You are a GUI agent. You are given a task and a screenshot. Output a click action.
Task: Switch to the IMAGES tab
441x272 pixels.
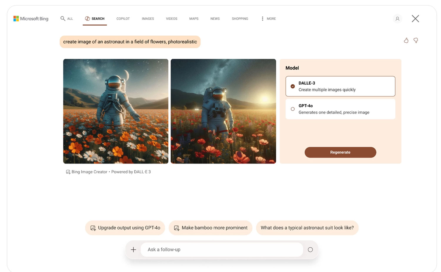point(148,19)
